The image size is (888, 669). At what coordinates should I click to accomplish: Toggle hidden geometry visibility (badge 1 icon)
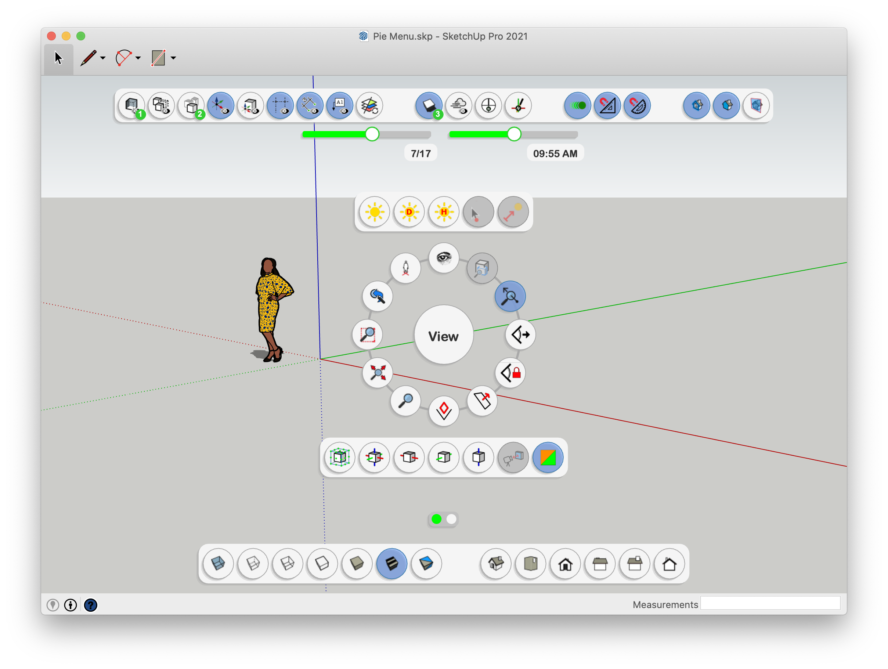pyautogui.click(x=132, y=105)
